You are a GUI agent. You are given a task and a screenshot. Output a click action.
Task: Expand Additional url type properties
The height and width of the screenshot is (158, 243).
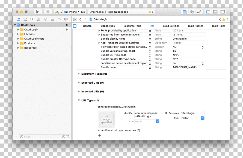tap(99, 130)
